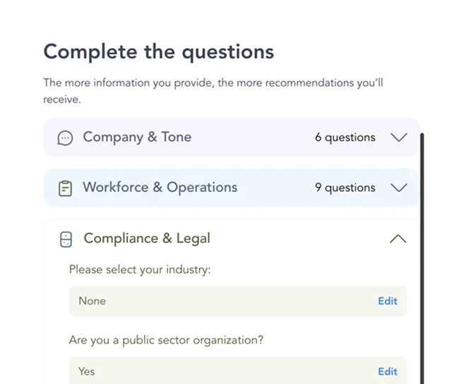Expand Workforce & Operations using its chevron
The image size is (462, 384).
pyautogui.click(x=398, y=188)
